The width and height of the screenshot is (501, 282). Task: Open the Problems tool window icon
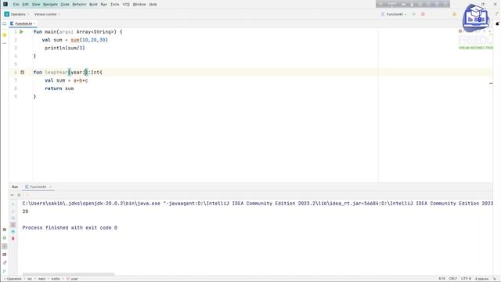point(5,263)
